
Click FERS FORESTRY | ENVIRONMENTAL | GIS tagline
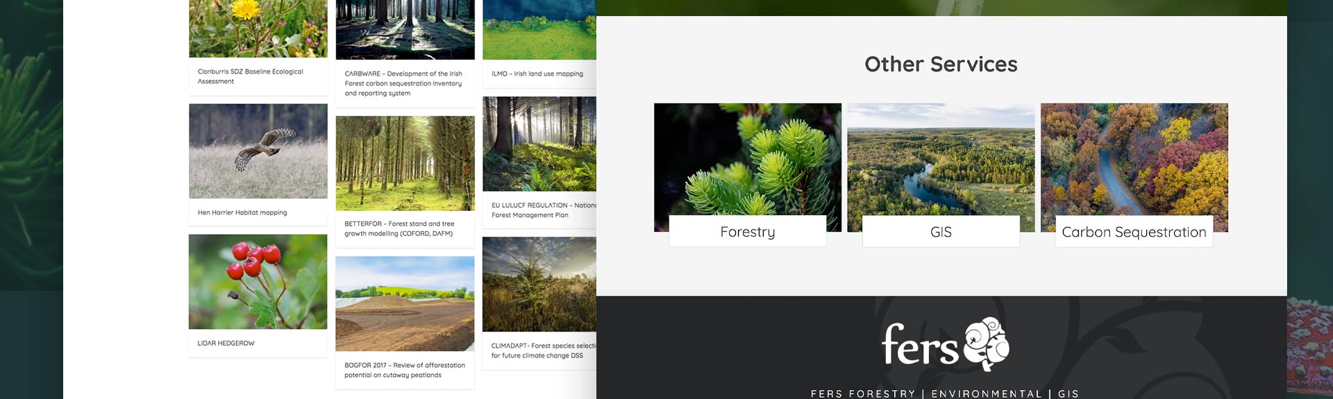coord(945,393)
